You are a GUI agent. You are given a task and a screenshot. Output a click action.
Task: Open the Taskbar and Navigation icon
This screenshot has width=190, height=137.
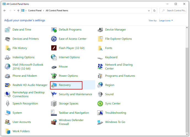coord(54,113)
